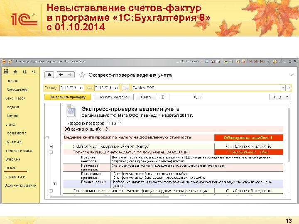Open the Производство section
Screen dimensions: 299x224
click(16, 133)
